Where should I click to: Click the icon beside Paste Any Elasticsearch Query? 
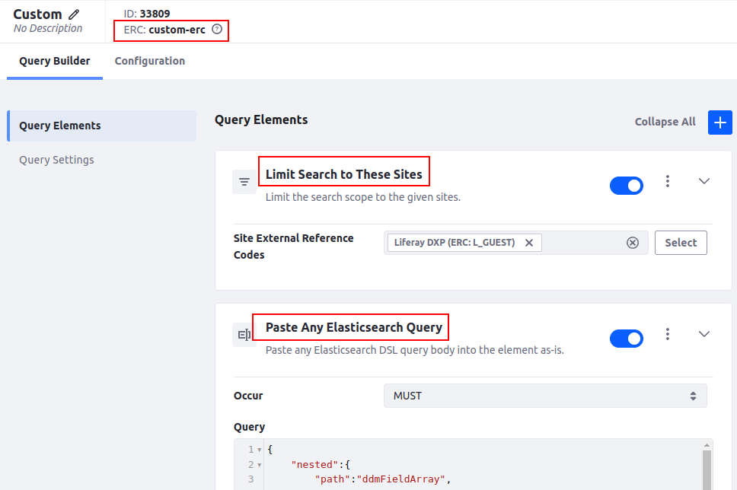pos(244,335)
